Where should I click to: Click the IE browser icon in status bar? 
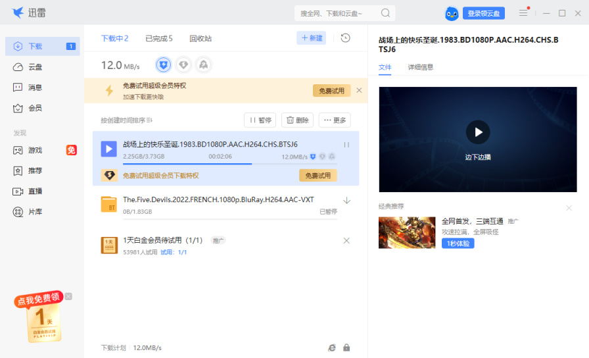[332, 347]
